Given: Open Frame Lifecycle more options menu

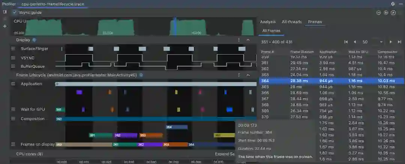Looking at the screenshot, I should pyautogui.click(x=239, y=75).
